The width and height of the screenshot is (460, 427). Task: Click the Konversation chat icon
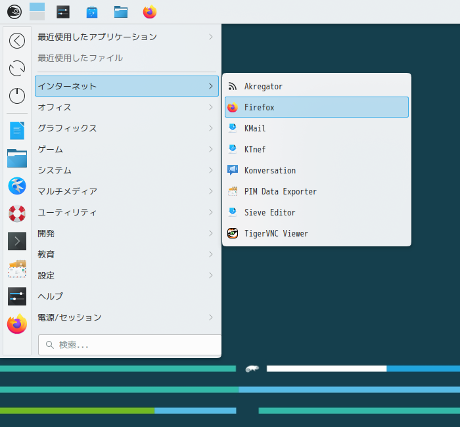click(x=233, y=170)
